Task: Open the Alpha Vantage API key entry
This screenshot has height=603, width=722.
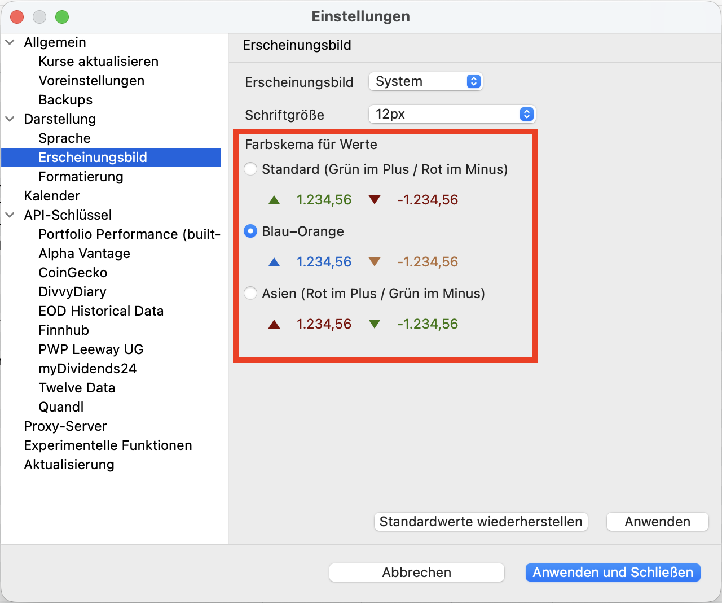Action: click(x=84, y=254)
